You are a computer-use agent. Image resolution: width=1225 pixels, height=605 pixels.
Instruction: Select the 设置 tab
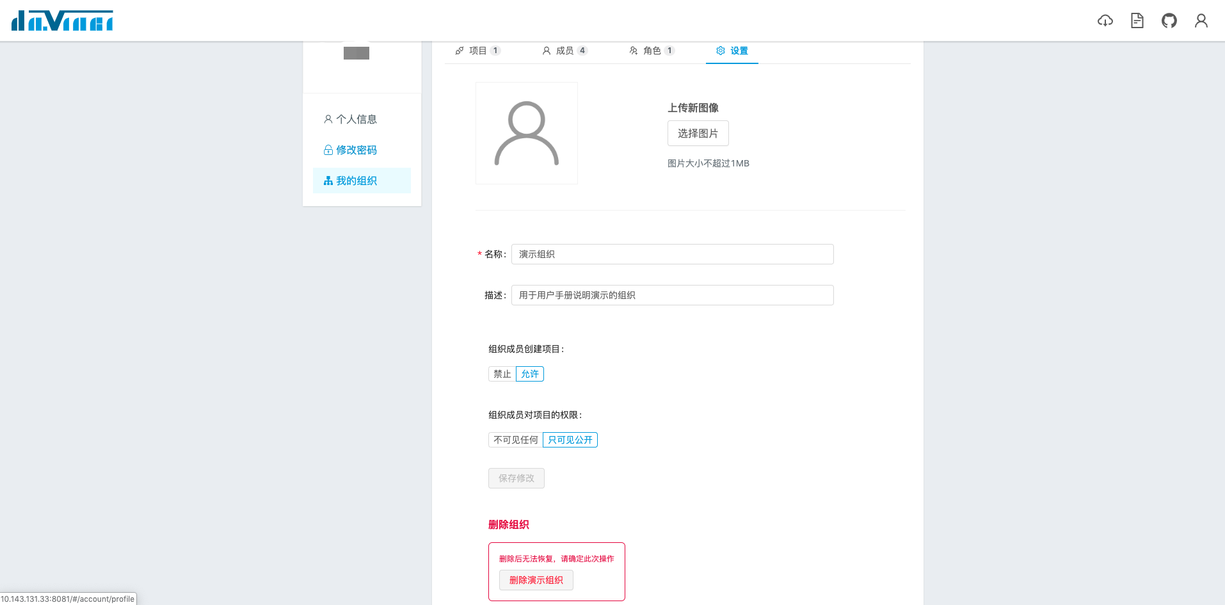point(732,51)
